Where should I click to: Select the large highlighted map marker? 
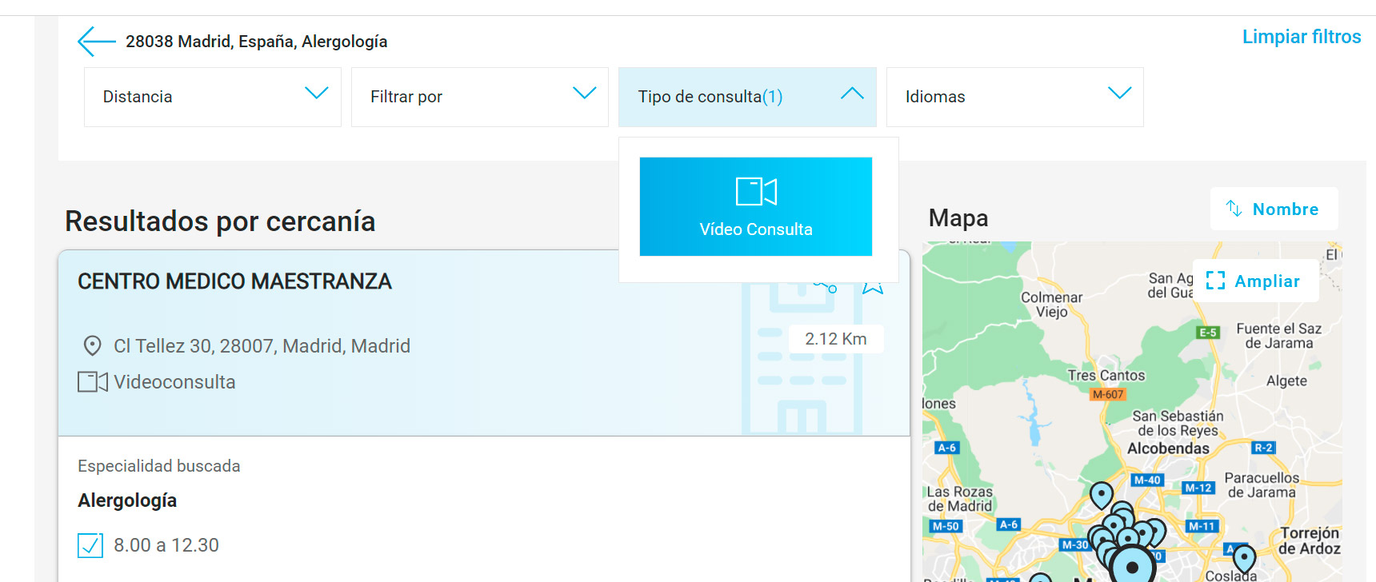tap(1132, 566)
